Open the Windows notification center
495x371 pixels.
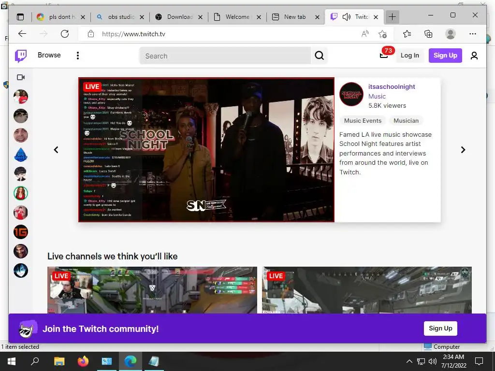479,361
